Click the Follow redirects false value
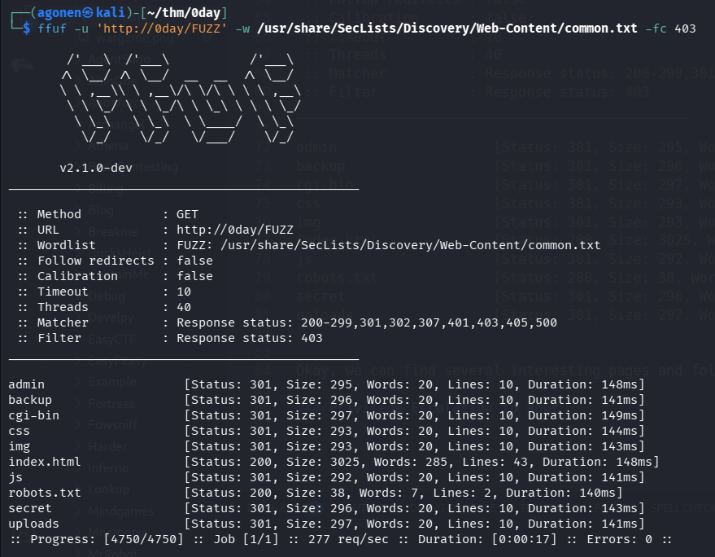Image resolution: width=715 pixels, height=557 pixels. click(194, 261)
